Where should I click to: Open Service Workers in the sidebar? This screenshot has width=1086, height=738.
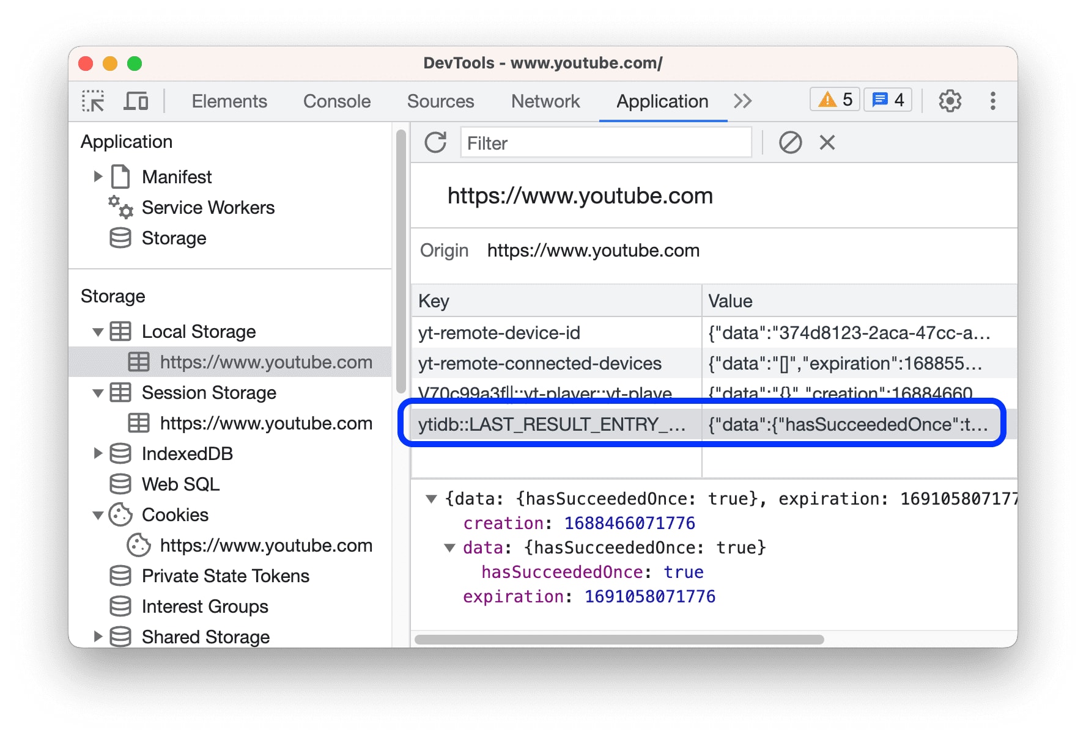(x=208, y=207)
